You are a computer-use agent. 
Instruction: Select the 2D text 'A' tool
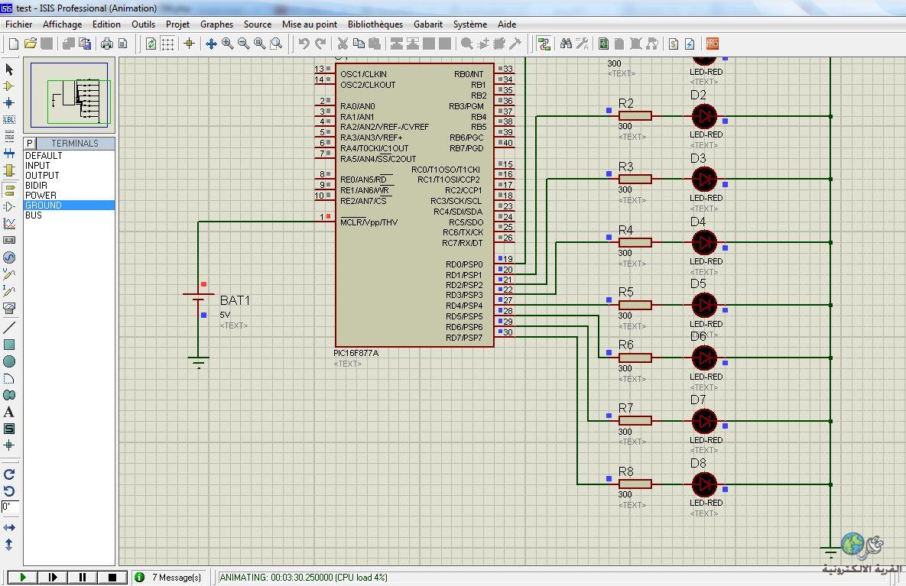(x=9, y=412)
